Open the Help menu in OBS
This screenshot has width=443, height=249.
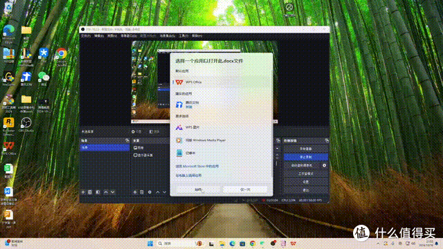(x=197, y=36)
